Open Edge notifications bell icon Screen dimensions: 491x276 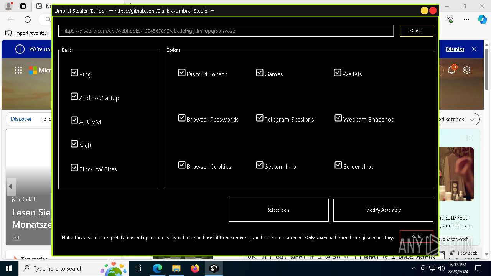point(451,70)
